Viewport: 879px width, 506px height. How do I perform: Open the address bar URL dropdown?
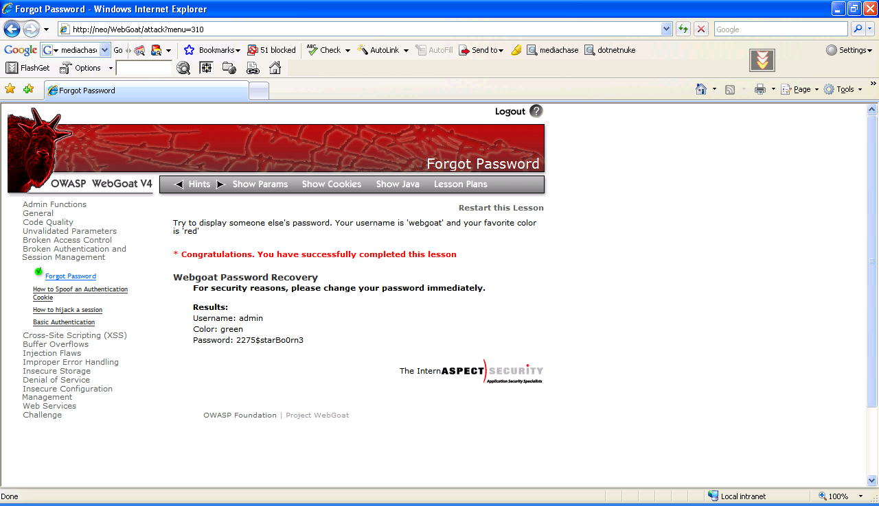pyautogui.click(x=666, y=29)
